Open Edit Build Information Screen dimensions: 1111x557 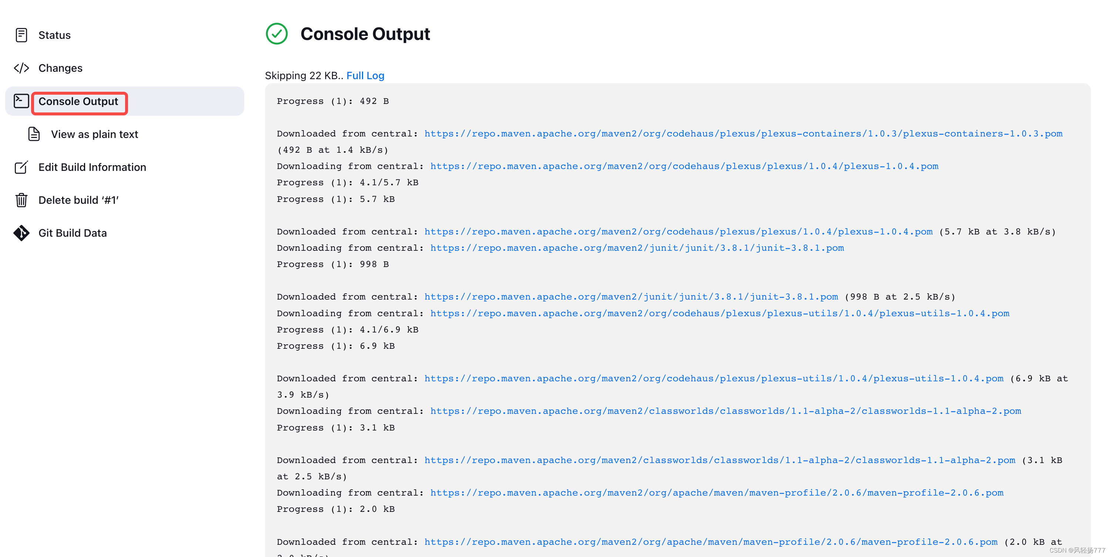[92, 167]
